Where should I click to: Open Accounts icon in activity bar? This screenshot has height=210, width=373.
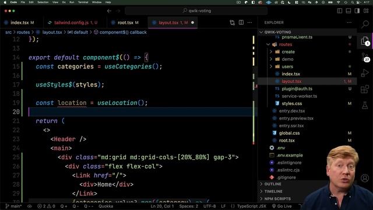(365, 178)
